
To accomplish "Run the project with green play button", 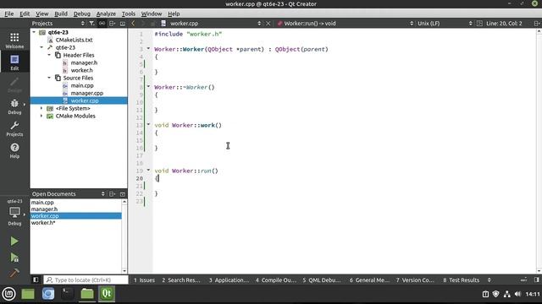I will 14,241.
